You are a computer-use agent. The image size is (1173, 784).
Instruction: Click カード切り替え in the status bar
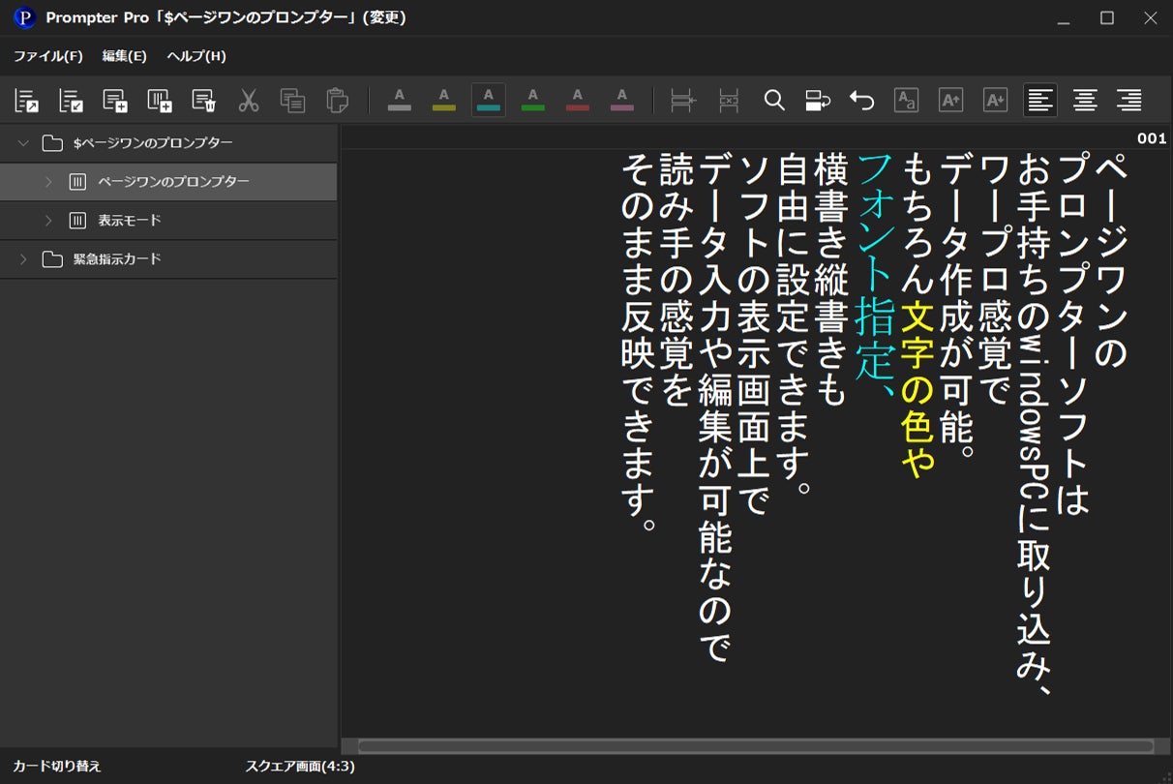click(x=56, y=767)
